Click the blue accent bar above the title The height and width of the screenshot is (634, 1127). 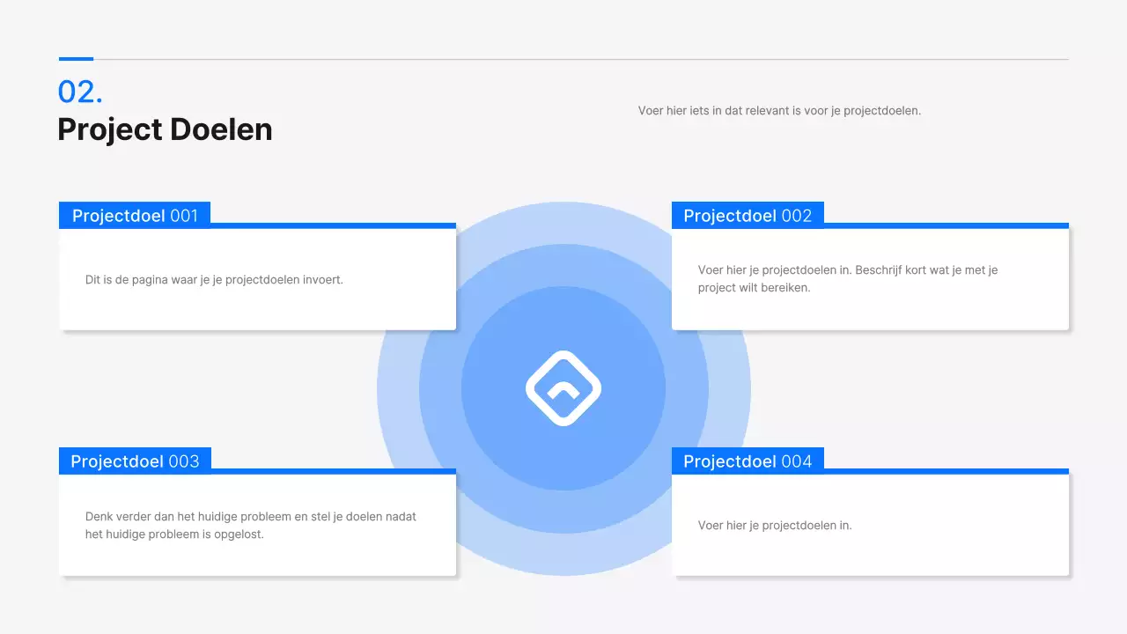(x=75, y=58)
